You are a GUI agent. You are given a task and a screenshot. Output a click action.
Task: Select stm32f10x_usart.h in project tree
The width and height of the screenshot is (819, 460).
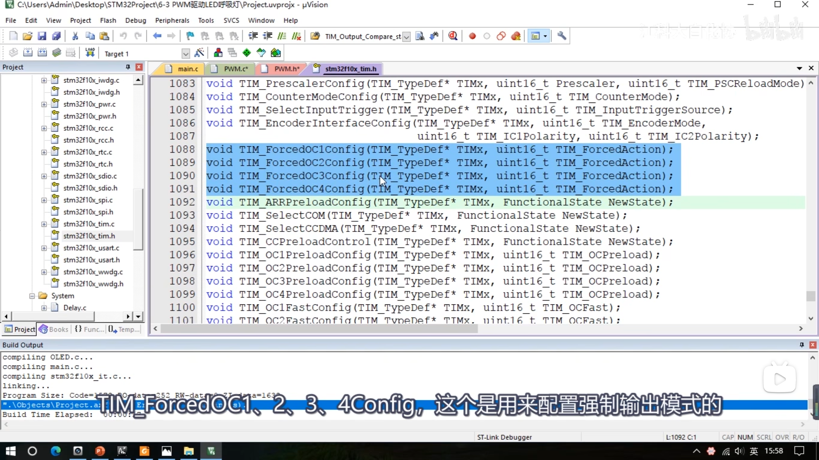[x=91, y=260]
